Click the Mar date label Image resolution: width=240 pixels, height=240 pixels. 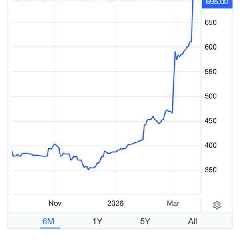click(173, 203)
